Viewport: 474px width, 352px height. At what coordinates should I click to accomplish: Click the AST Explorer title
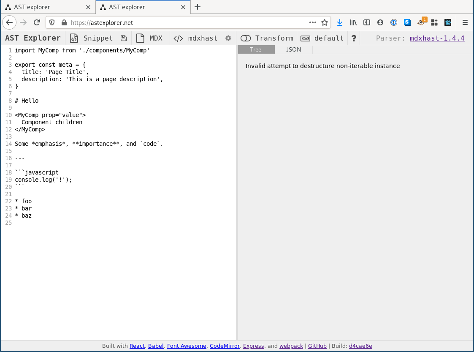click(33, 38)
